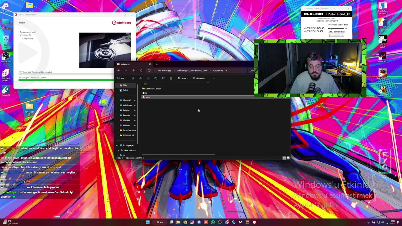Open VALORANT desktop shortcut
402x226 pixels.
pyautogui.click(x=382, y=57)
